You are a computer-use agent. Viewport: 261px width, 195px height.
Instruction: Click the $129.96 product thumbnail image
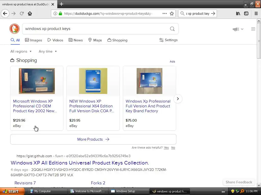(x=37, y=81)
